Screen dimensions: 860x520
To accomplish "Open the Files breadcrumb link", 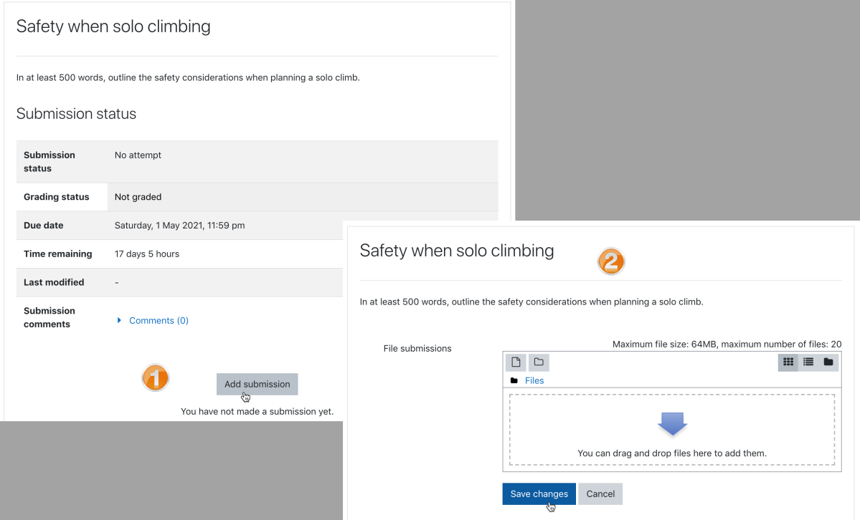I will pyautogui.click(x=534, y=381).
